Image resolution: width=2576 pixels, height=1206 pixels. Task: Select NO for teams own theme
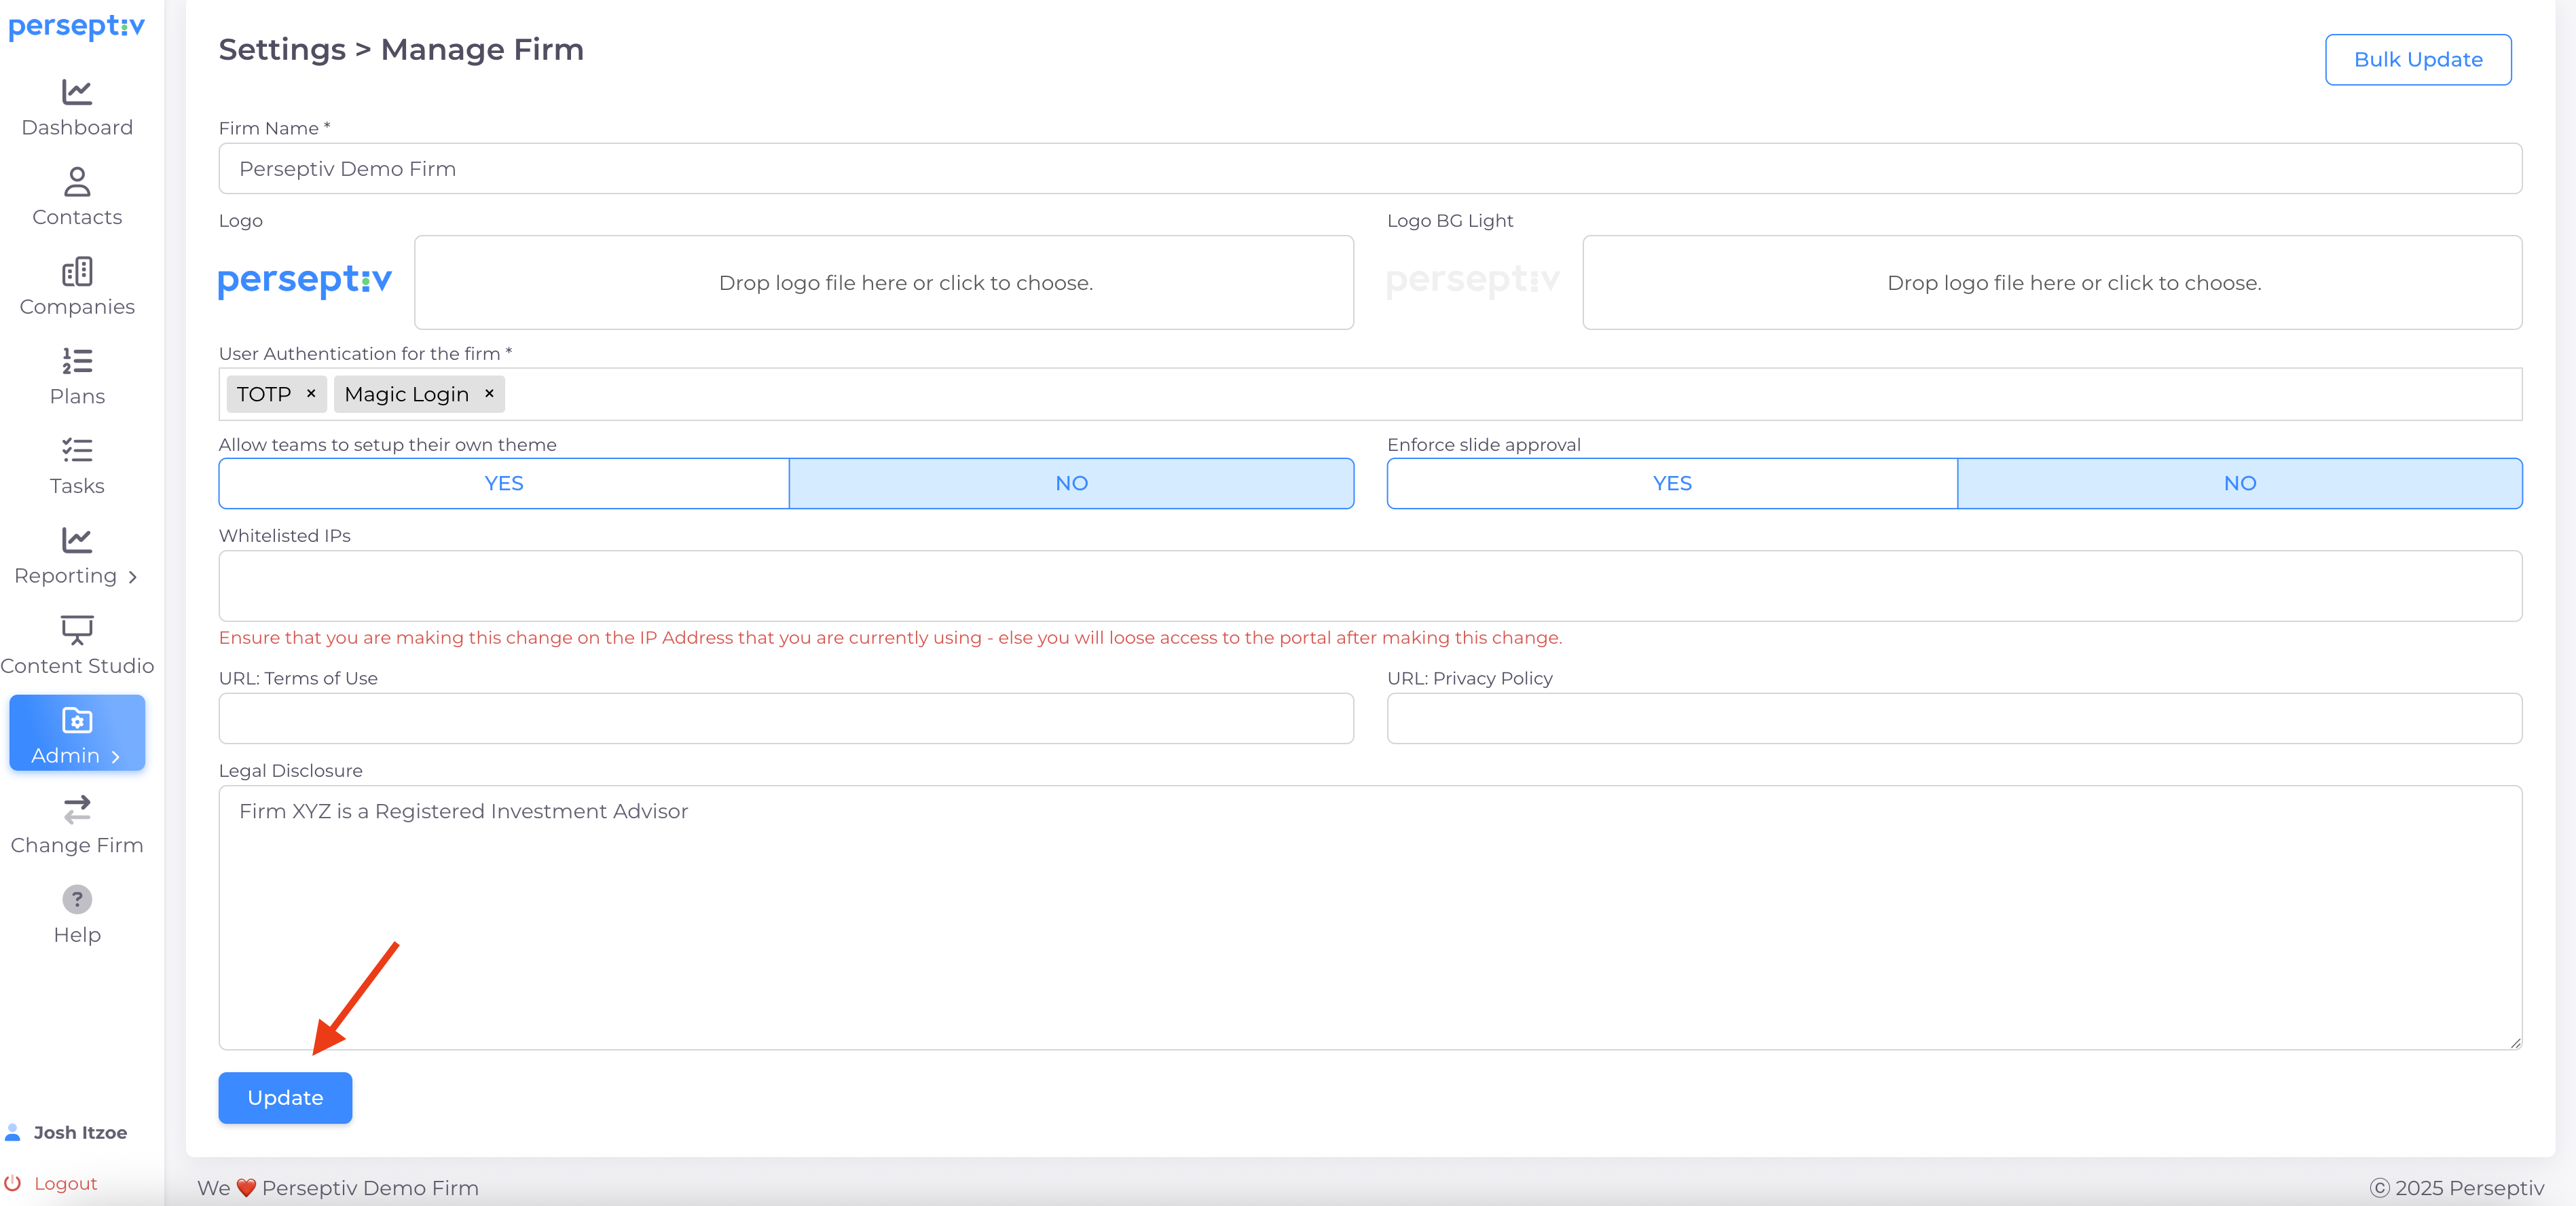coord(1071,484)
